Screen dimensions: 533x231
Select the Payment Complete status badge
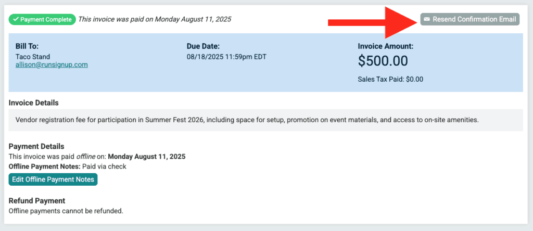(x=42, y=19)
